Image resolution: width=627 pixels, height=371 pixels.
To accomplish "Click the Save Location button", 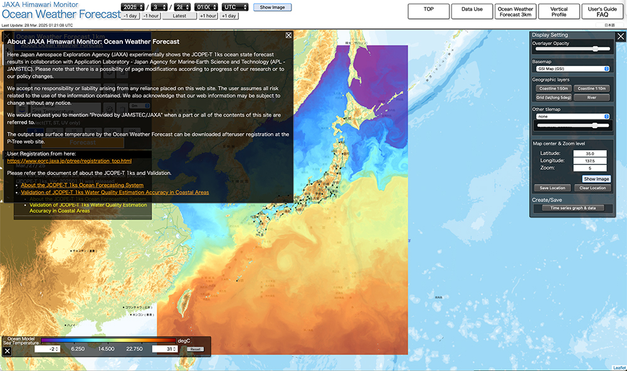I will tap(552, 188).
